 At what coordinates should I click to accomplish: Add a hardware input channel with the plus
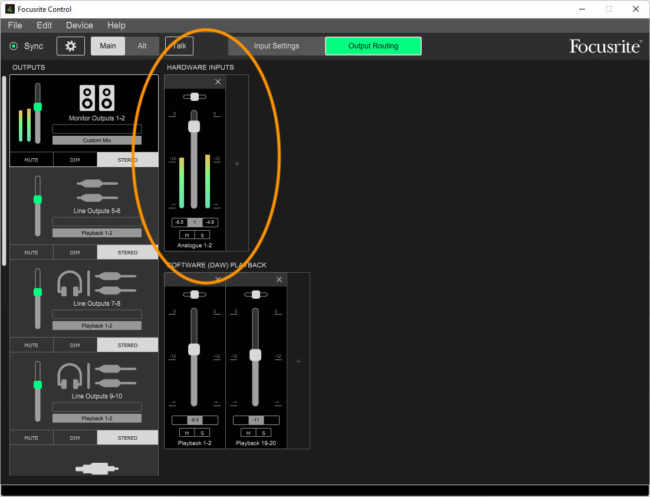[237, 164]
